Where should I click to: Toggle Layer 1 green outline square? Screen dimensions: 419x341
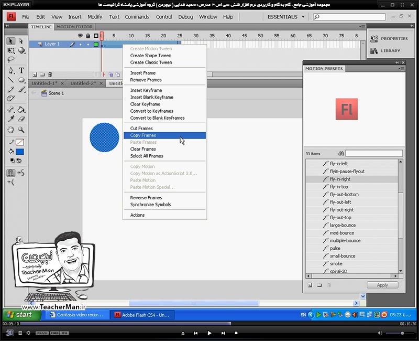point(96,44)
